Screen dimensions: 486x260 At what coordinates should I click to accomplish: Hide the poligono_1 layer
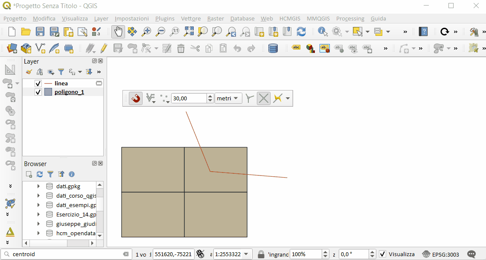pos(38,92)
